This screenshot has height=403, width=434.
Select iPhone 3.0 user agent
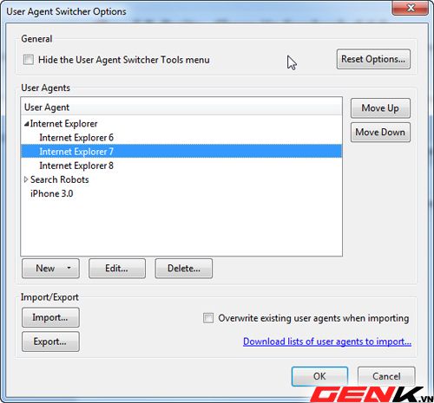52,193
